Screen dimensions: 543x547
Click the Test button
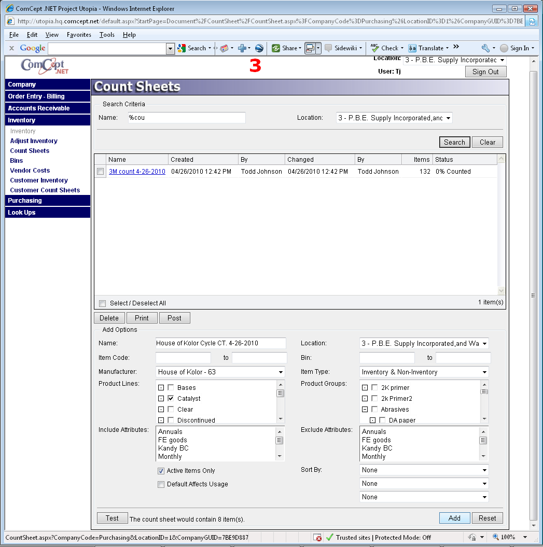[112, 518]
